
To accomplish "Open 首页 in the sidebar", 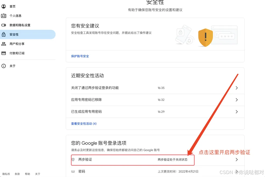I will (x=28, y=6).
